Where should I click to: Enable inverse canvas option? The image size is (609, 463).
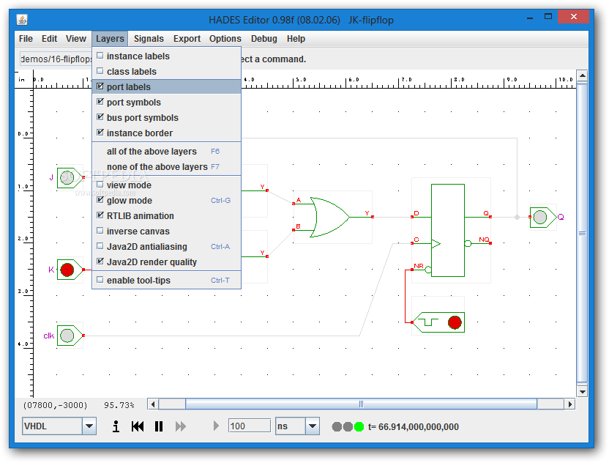point(166,231)
